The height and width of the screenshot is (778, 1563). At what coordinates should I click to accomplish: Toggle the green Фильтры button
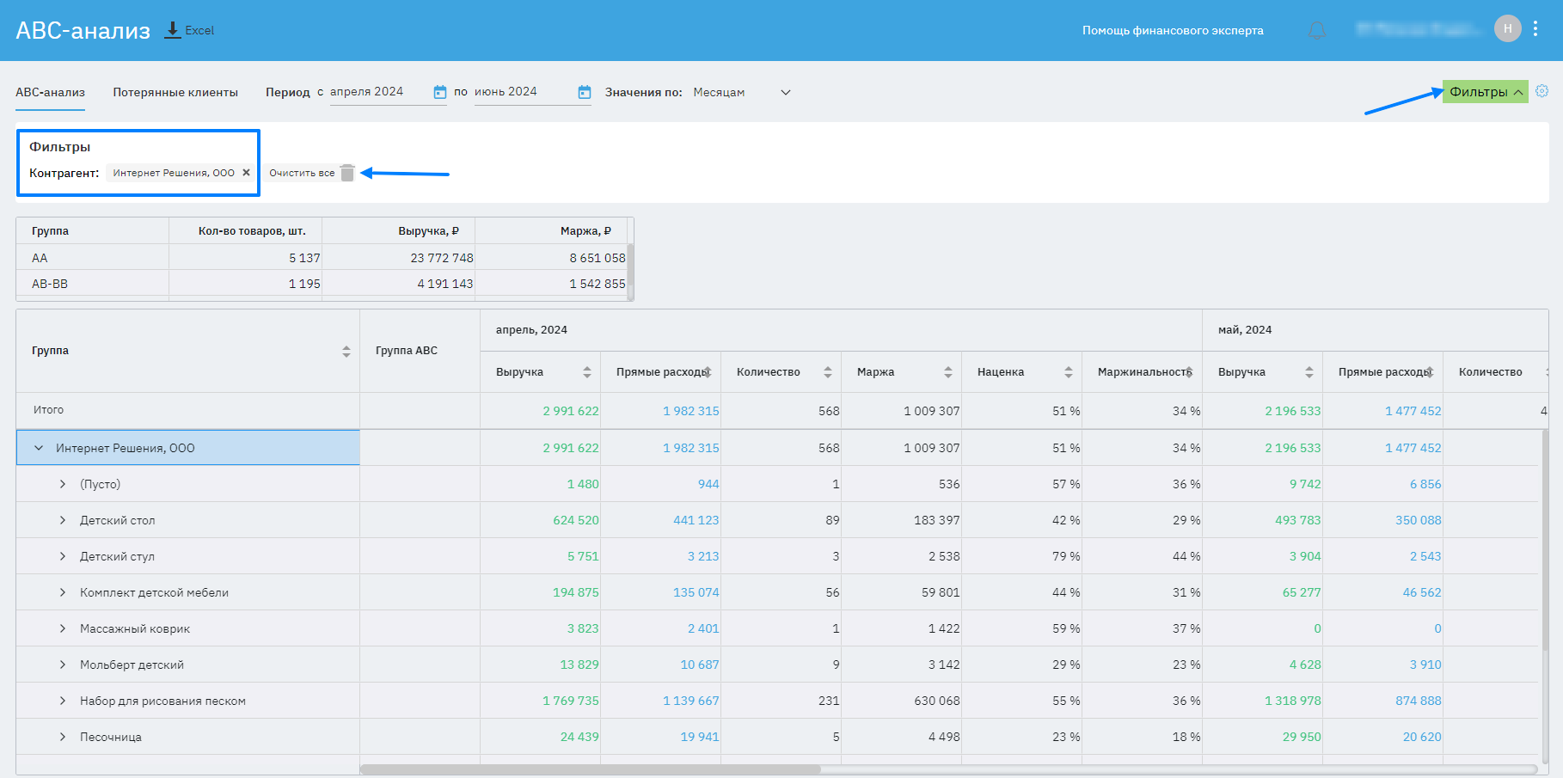point(1485,92)
